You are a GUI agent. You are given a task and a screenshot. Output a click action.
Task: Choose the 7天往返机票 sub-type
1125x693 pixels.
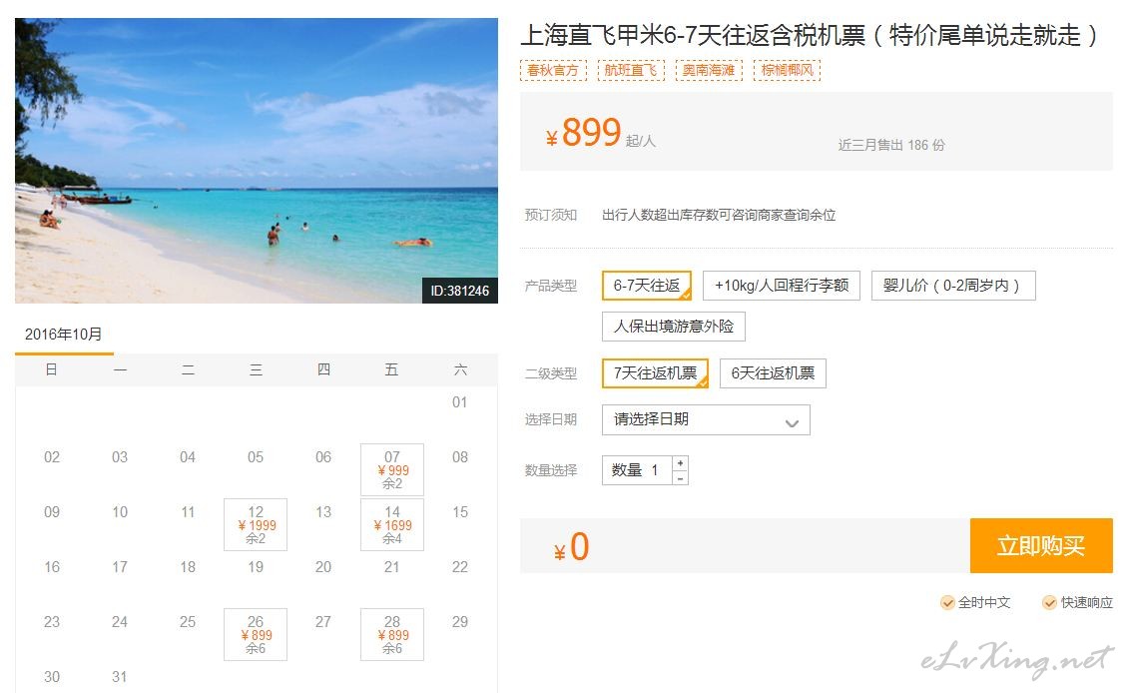click(x=655, y=373)
